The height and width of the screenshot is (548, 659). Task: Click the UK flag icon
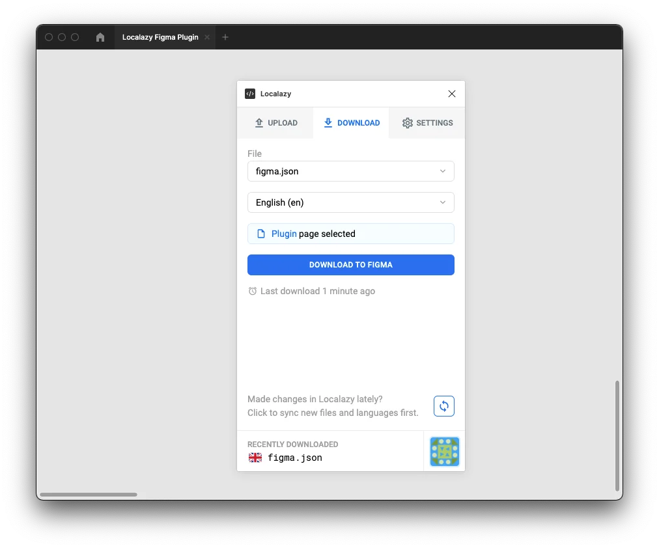(255, 458)
